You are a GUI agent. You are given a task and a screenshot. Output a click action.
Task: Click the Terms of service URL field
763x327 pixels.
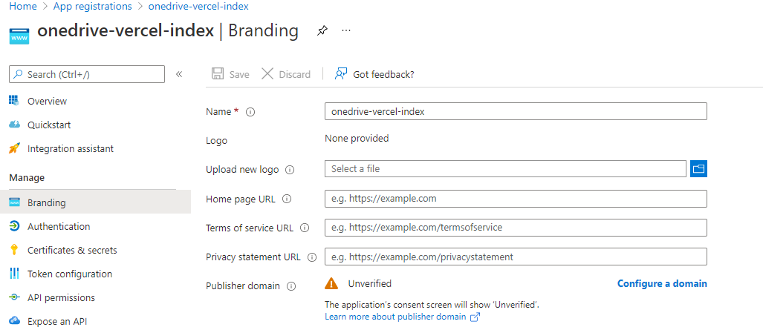click(516, 228)
